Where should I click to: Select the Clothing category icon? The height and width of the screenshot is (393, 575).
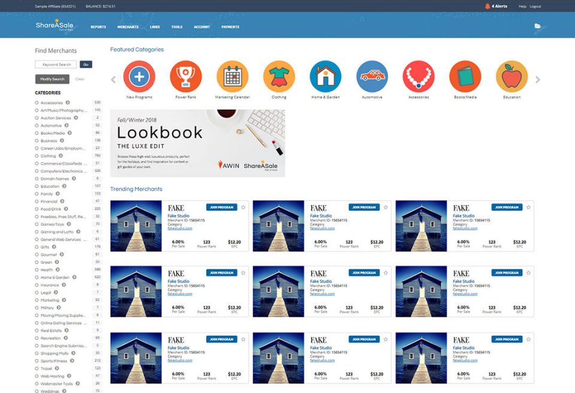pyautogui.click(x=279, y=77)
